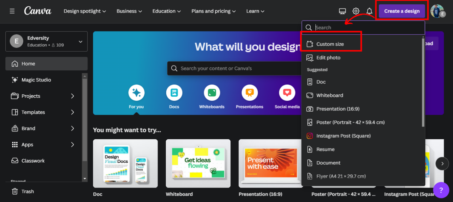Click the Magic Studio sparkle icon

point(15,80)
